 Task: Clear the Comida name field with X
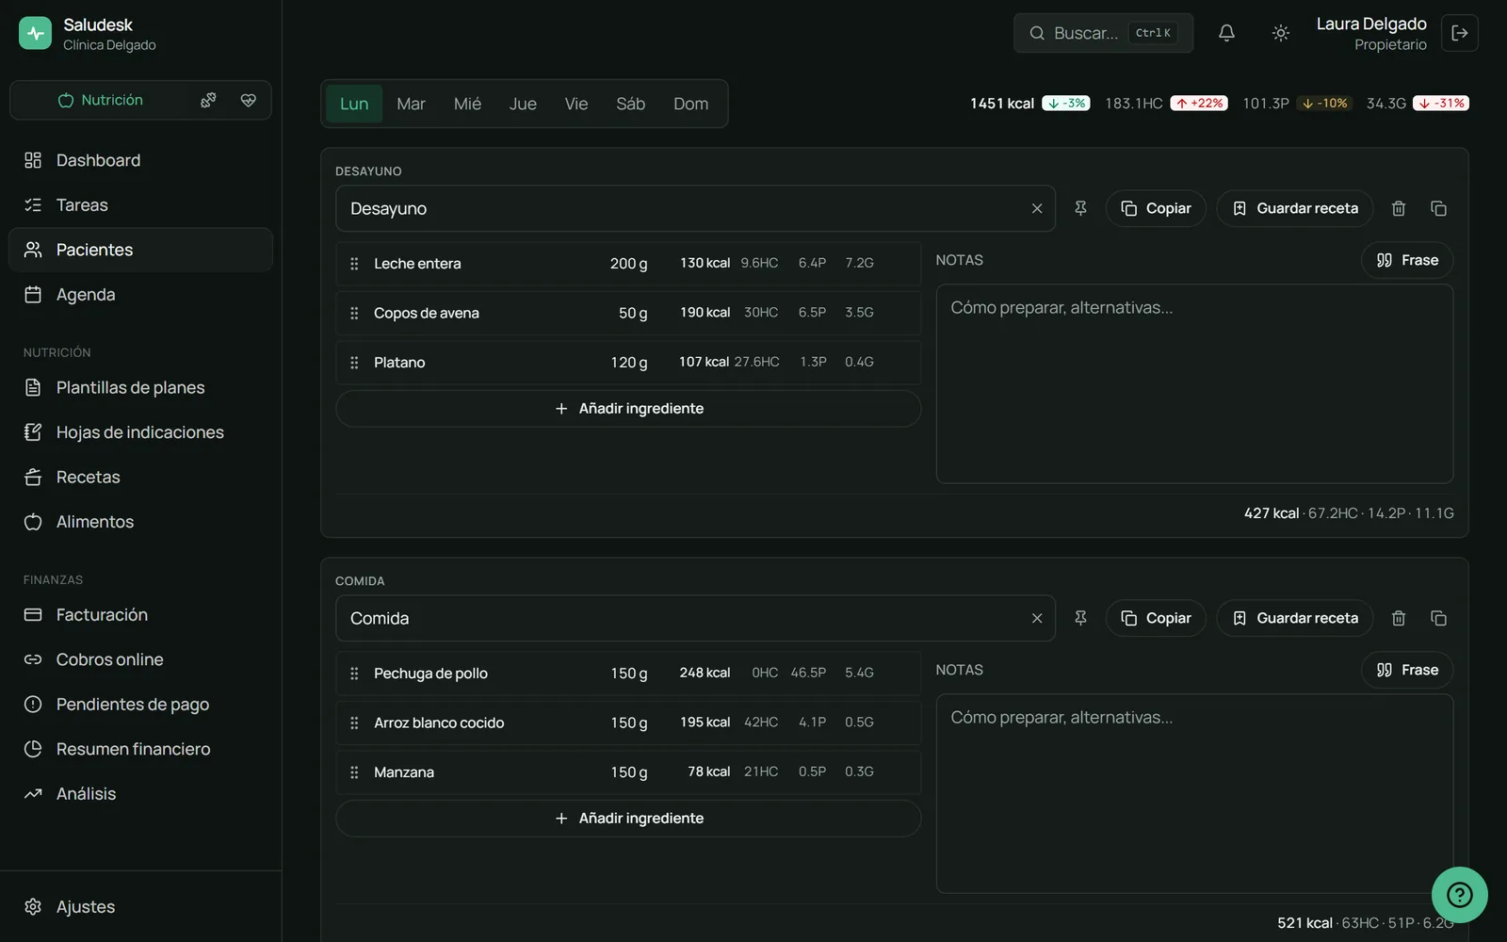point(1037,618)
